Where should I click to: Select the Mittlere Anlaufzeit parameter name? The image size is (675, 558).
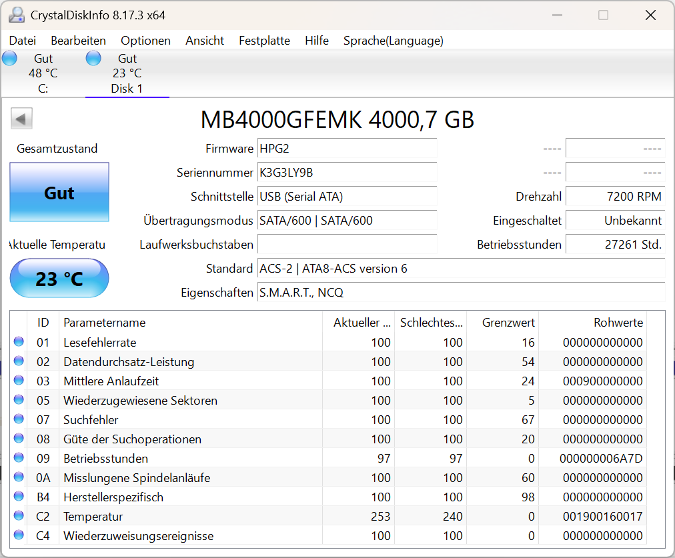(111, 381)
